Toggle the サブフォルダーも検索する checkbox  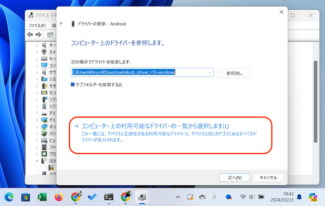pyautogui.click(x=73, y=85)
